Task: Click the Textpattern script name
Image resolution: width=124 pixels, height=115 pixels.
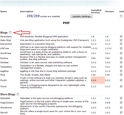Action: (6, 67)
